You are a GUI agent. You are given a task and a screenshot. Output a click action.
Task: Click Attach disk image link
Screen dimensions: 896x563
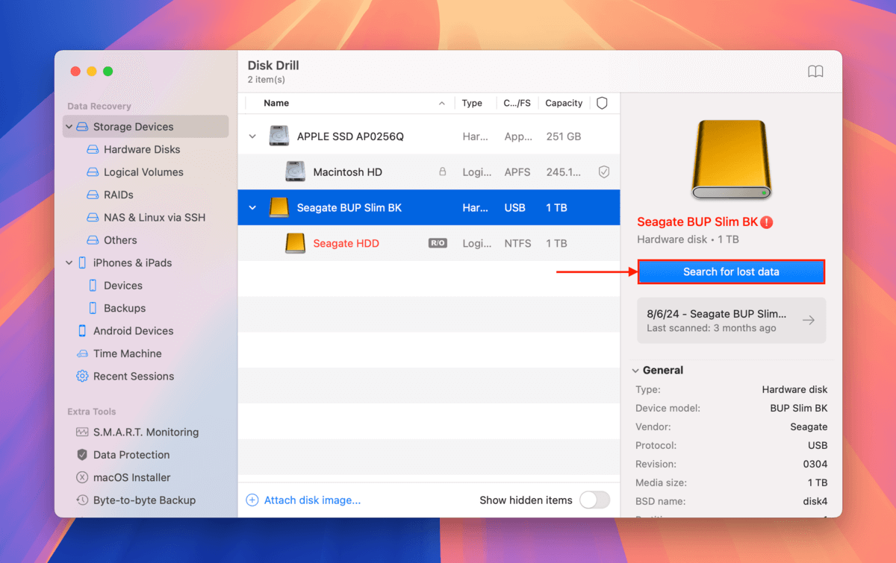tap(312, 500)
